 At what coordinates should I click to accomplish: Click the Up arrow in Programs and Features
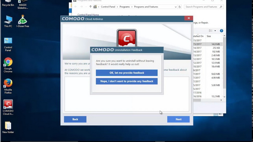click(90, 7)
